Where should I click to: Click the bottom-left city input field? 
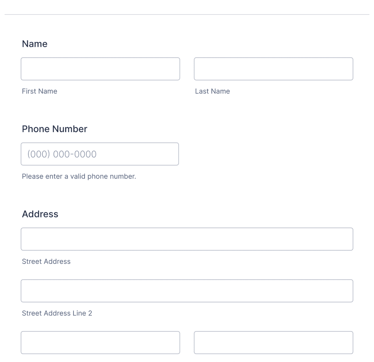click(100, 343)
